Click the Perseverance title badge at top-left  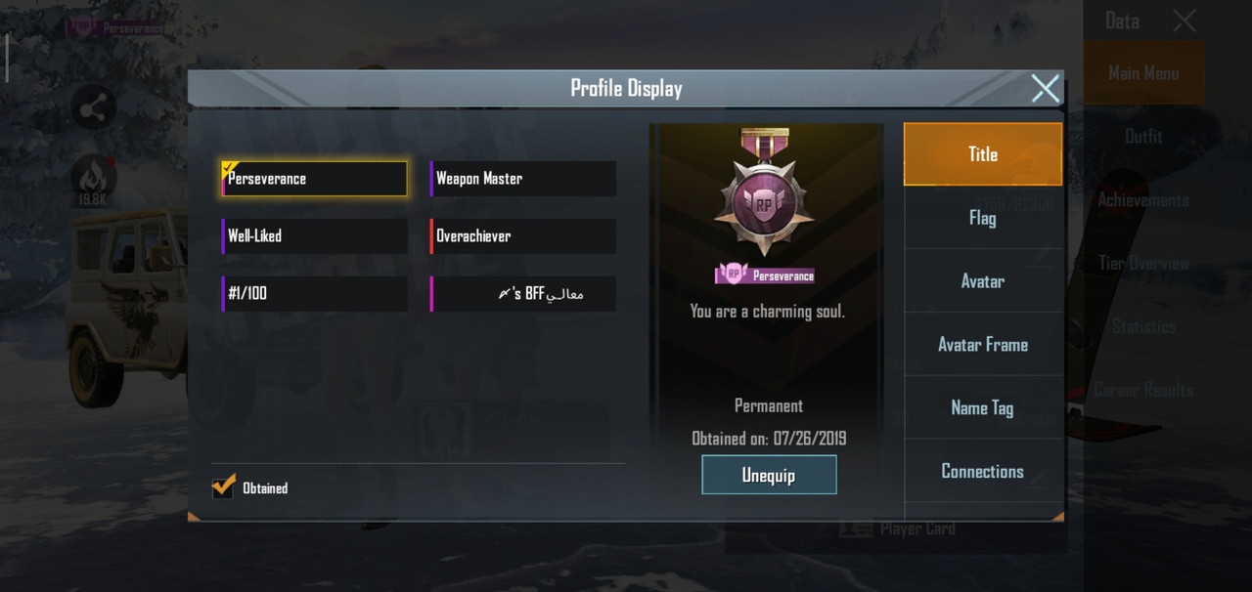[113, 28]
